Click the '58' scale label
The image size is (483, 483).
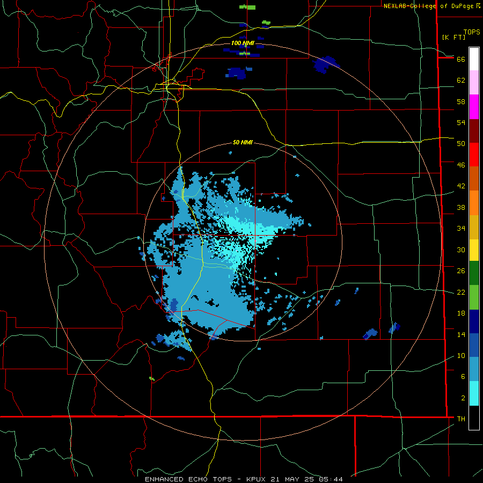(x=461, y=101)
